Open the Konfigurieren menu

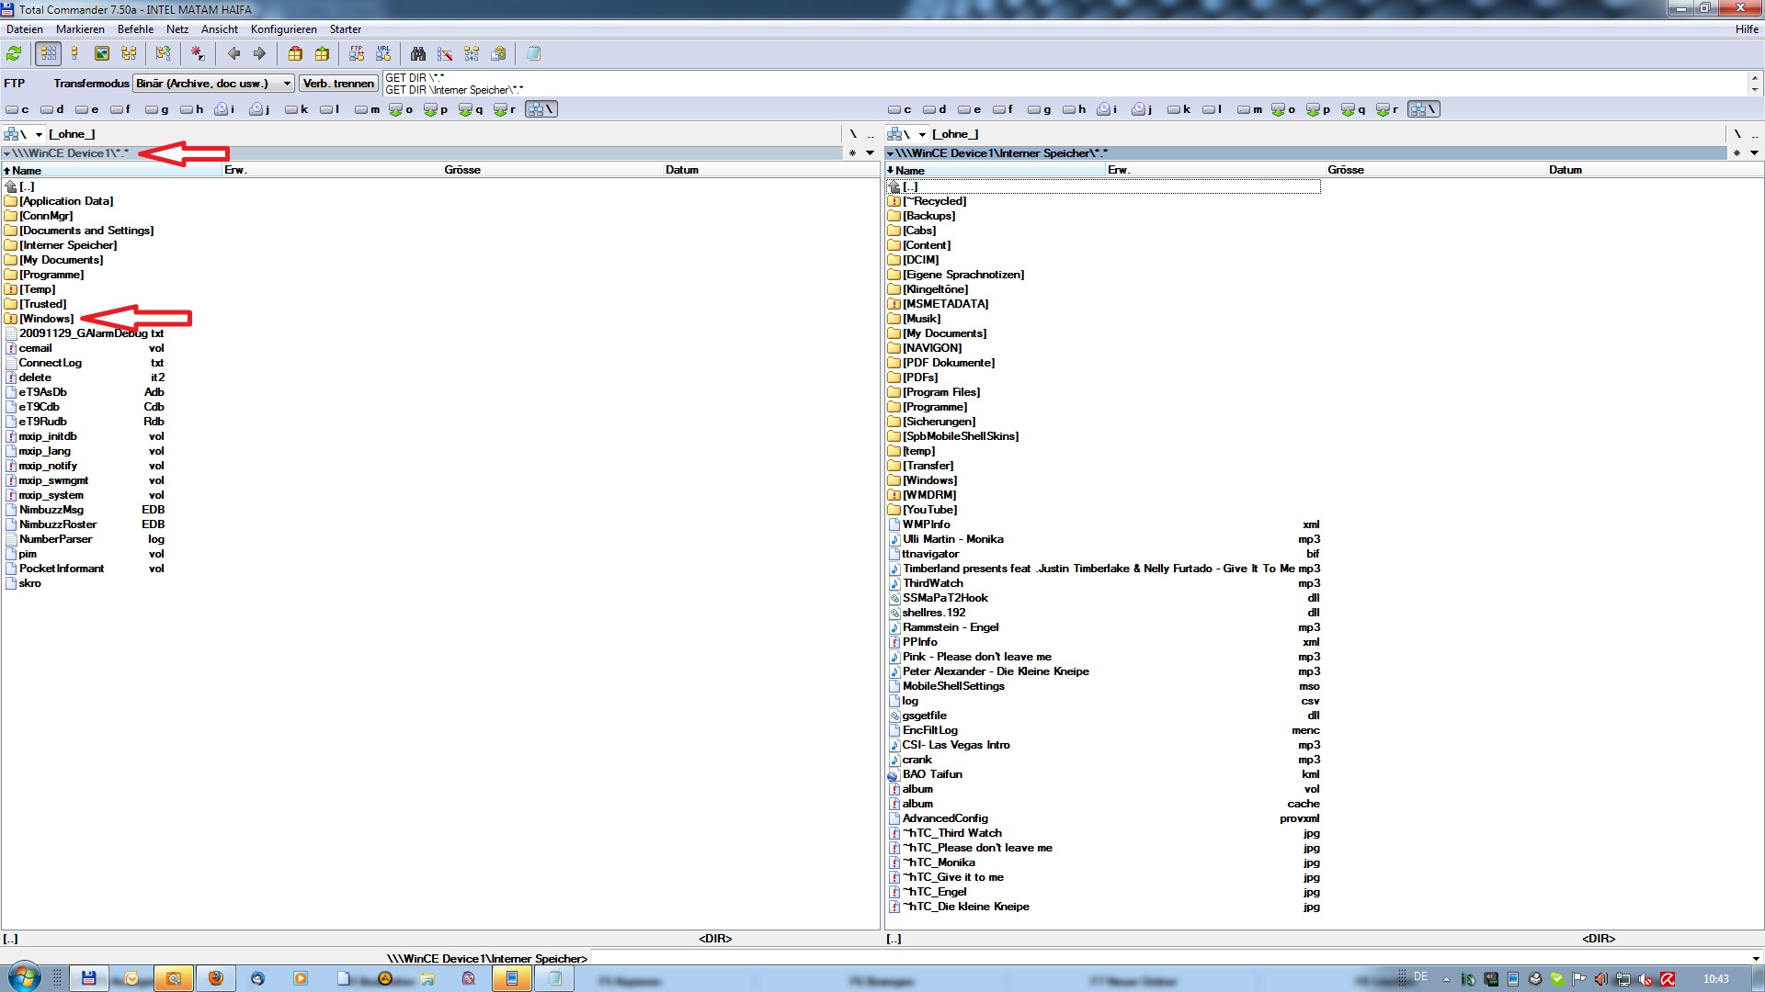(284, 29)
